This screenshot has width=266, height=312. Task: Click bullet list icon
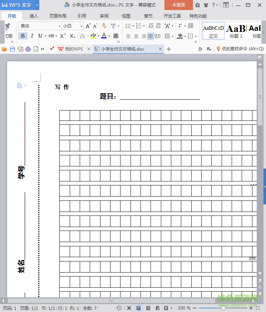tap(128, 26)
